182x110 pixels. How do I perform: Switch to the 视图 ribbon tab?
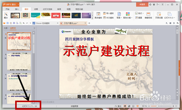pyautogui.click(x=69, y=9)
